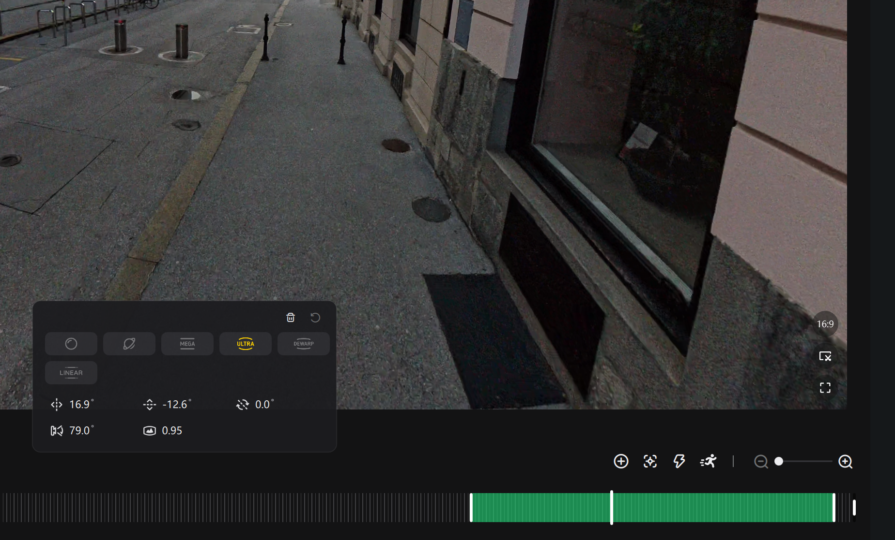
Task: Activate the Deep Track tool
Action: 650,461
